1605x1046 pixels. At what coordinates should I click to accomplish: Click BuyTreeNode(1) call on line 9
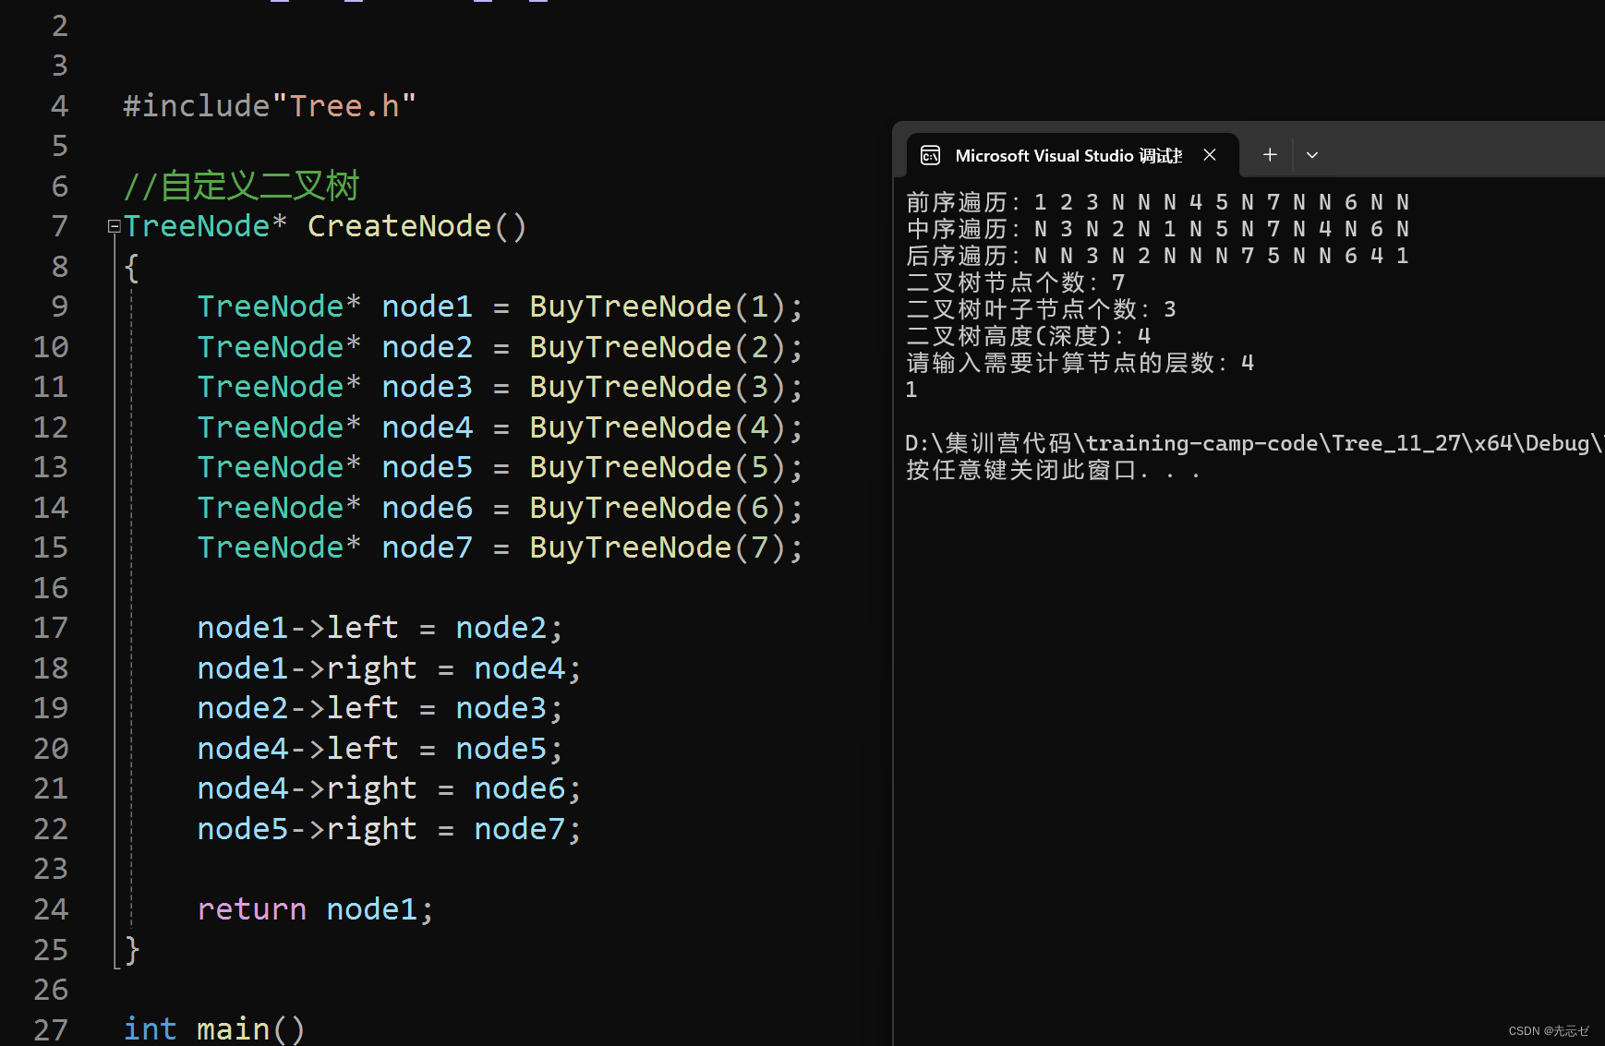point(658,307)
